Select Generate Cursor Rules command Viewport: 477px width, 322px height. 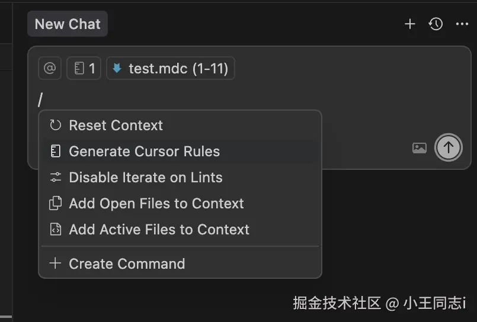[x=144, y=152]
